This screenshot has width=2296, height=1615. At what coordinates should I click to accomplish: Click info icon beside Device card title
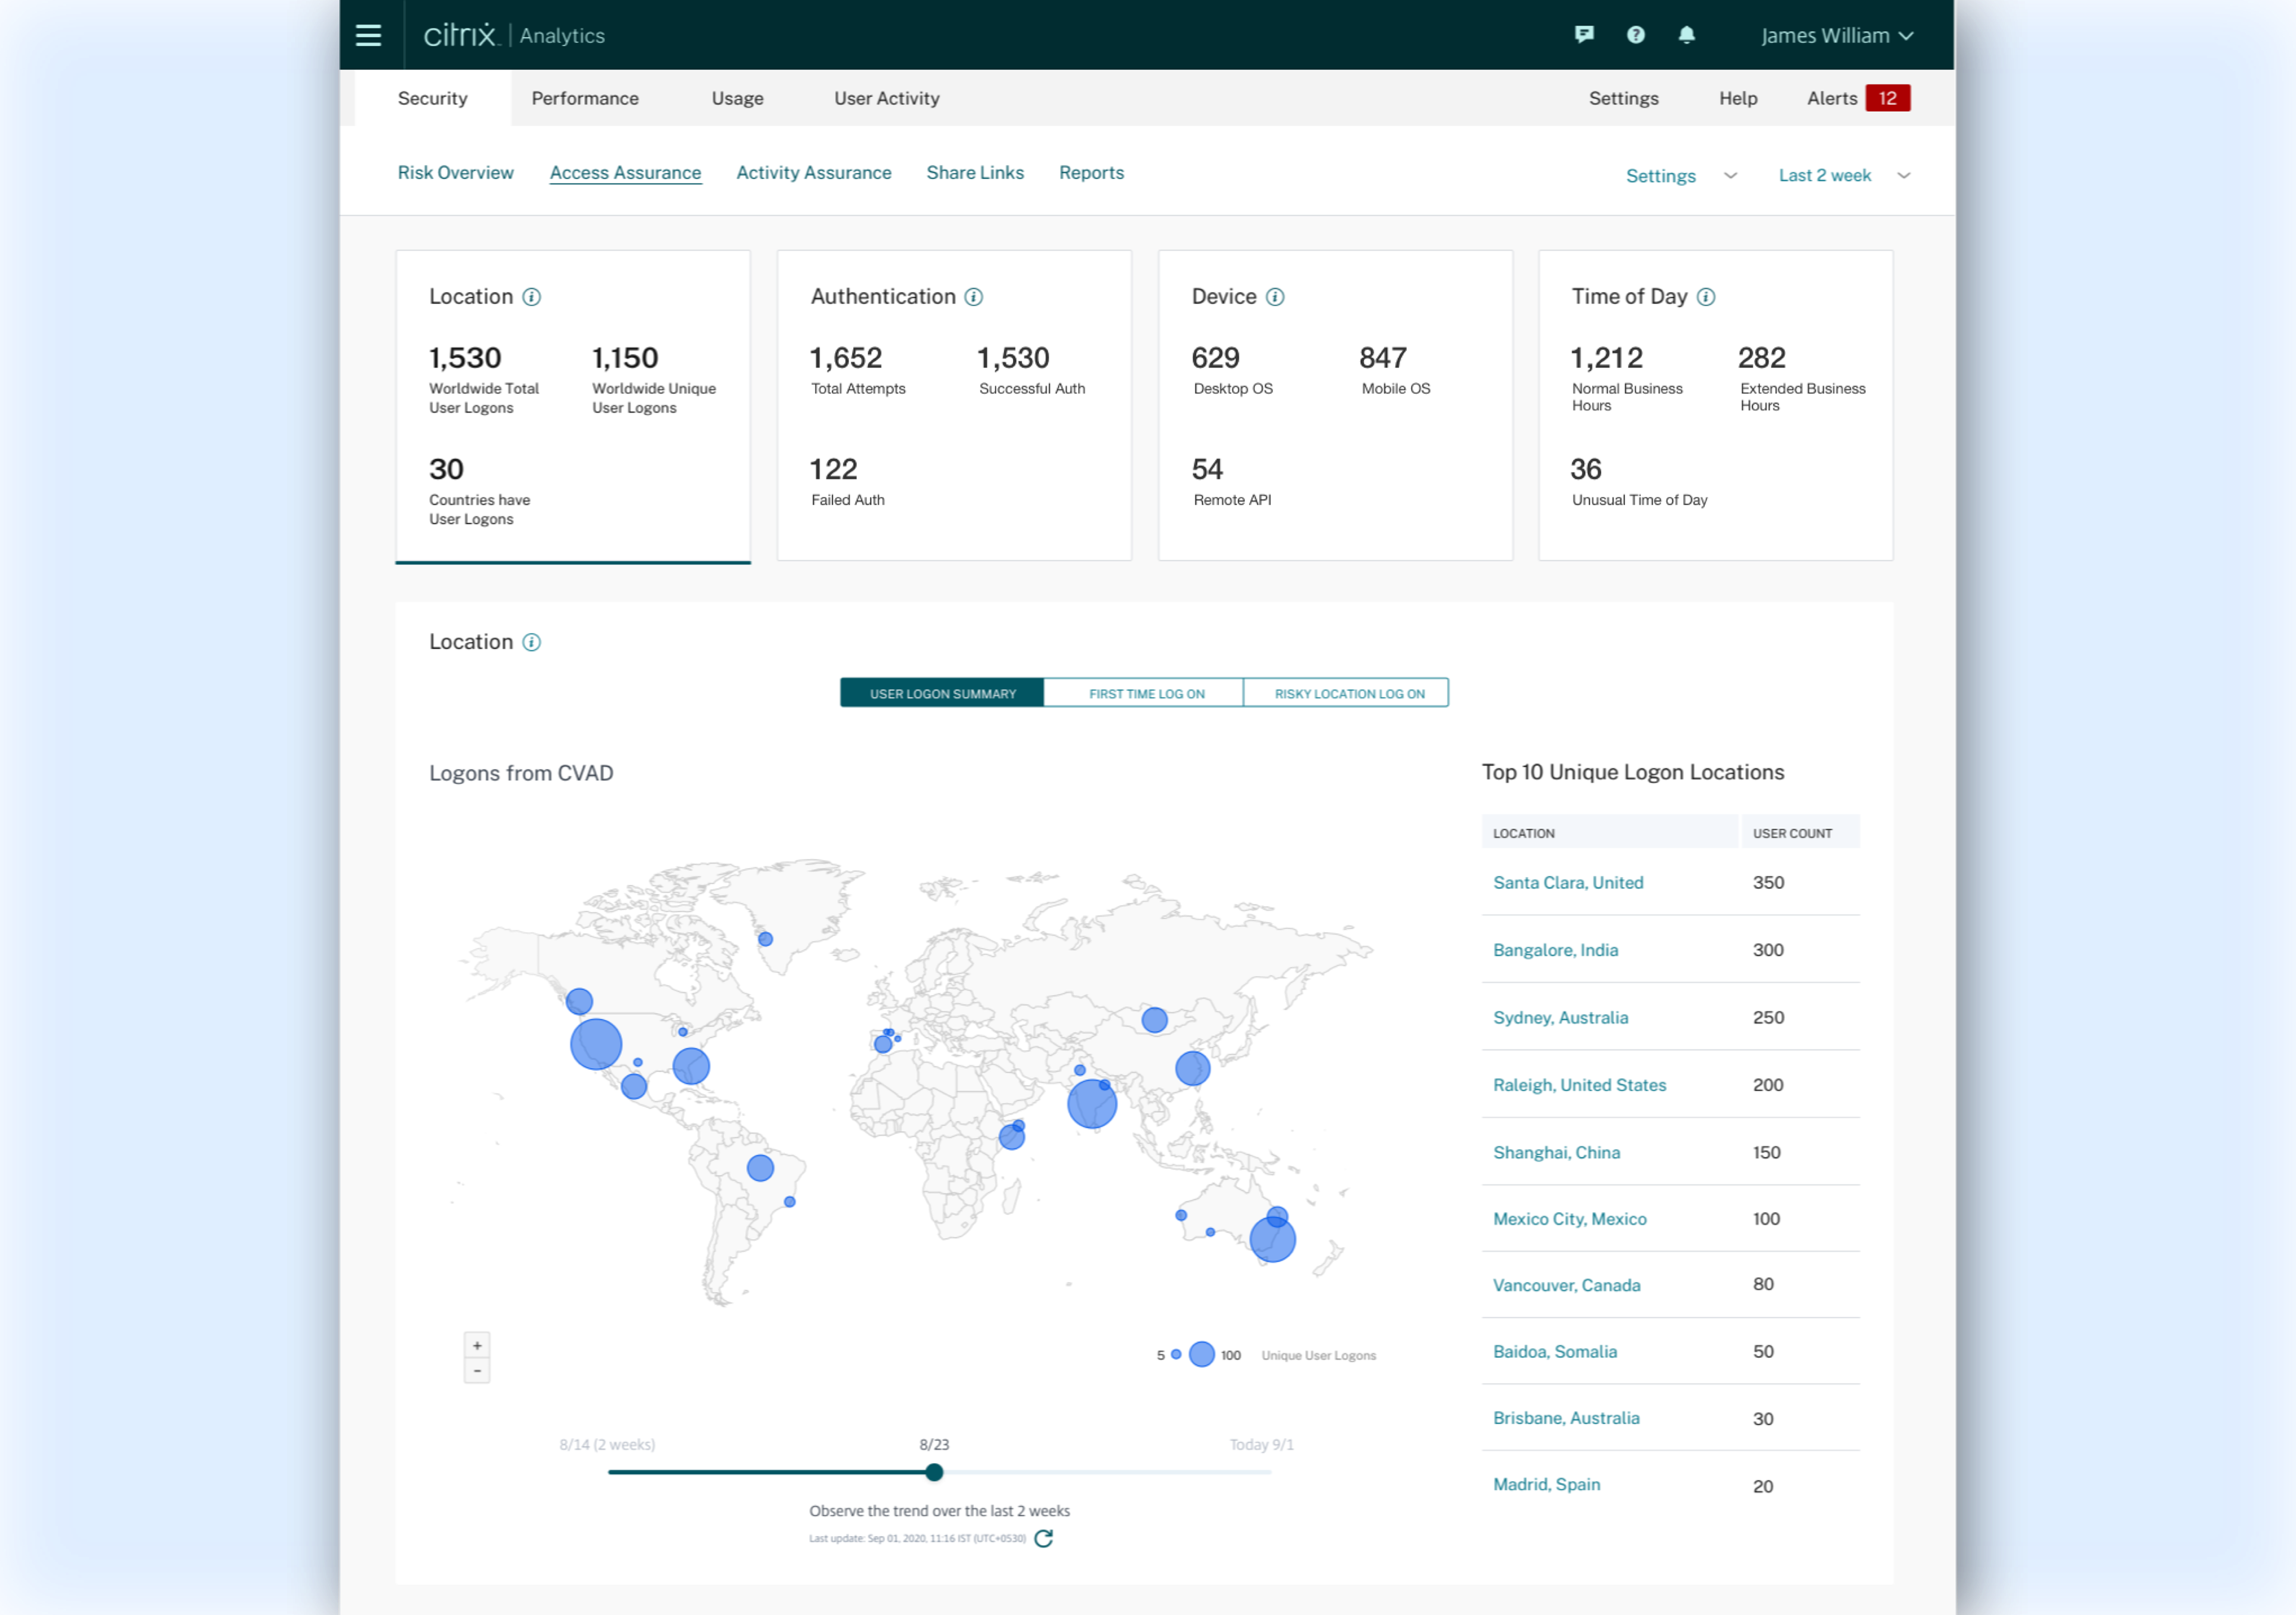tap(1275, 297)
